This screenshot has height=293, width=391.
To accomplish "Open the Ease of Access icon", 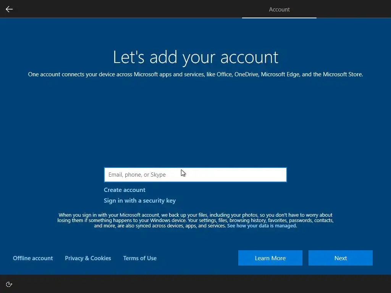I will coord(9,284).
